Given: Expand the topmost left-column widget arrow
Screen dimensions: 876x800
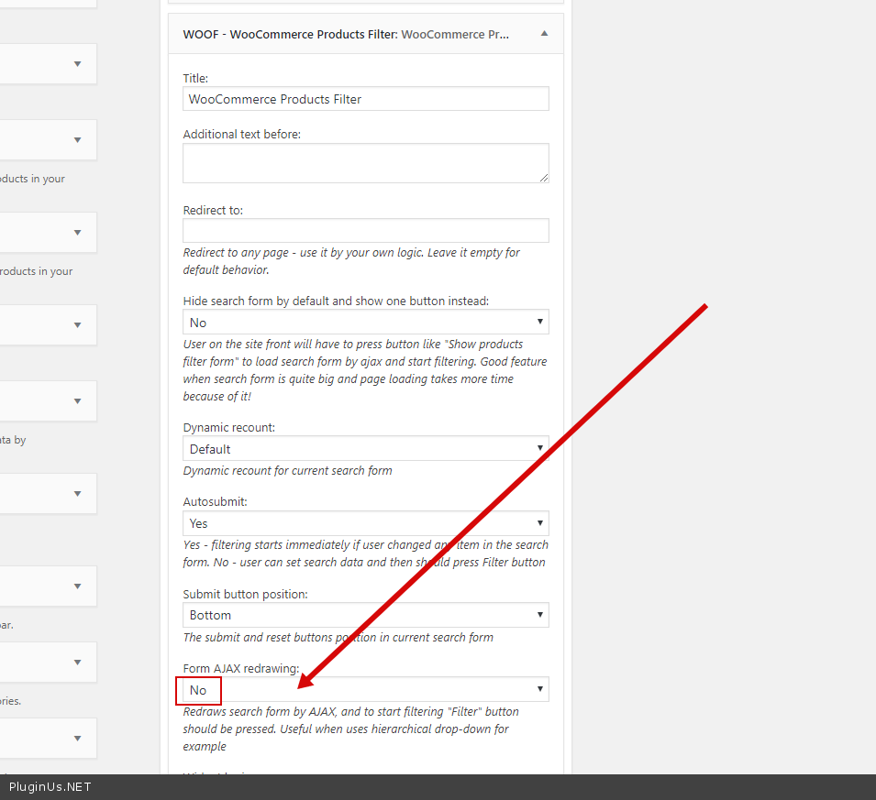Looking at the screenshot, I should pyautogui.click(x=78, y=64).
